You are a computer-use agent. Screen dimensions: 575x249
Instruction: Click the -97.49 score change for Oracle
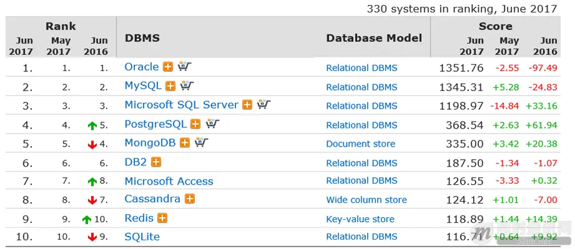click(x=543, y=68)
